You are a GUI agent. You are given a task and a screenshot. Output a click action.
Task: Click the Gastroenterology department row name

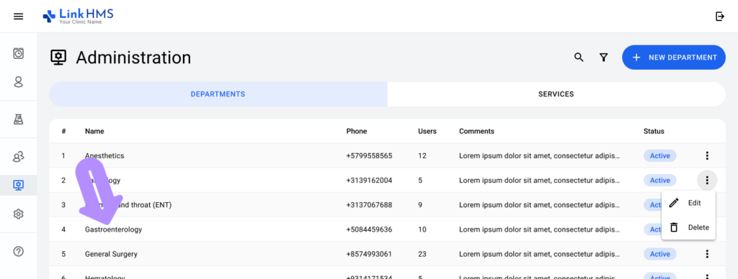click(x=113, y=229)
